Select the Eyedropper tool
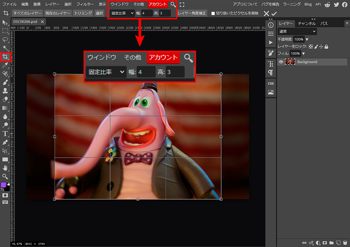 tap(5, 65)
